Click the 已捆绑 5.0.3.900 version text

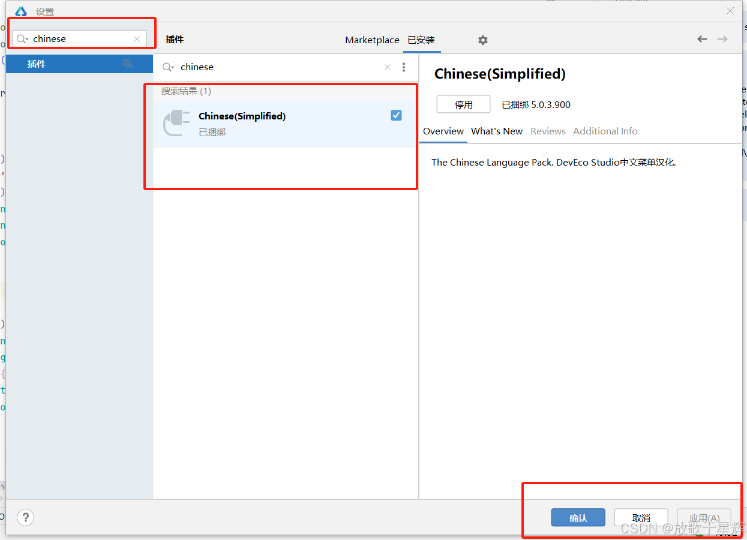(x=536, y=105)
